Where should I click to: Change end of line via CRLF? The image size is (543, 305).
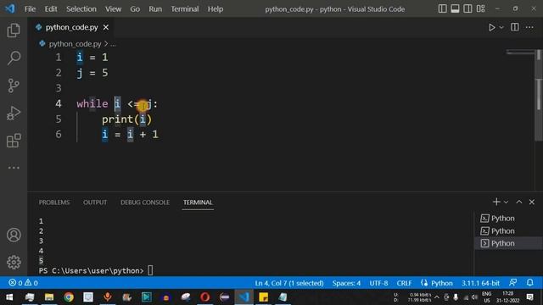click(x=404, y=283)
